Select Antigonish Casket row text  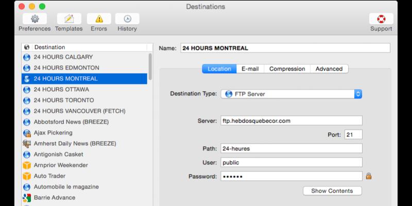tap(58, 154)
